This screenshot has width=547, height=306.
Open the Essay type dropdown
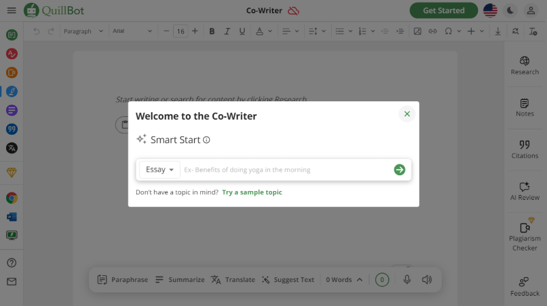(159, 170)
